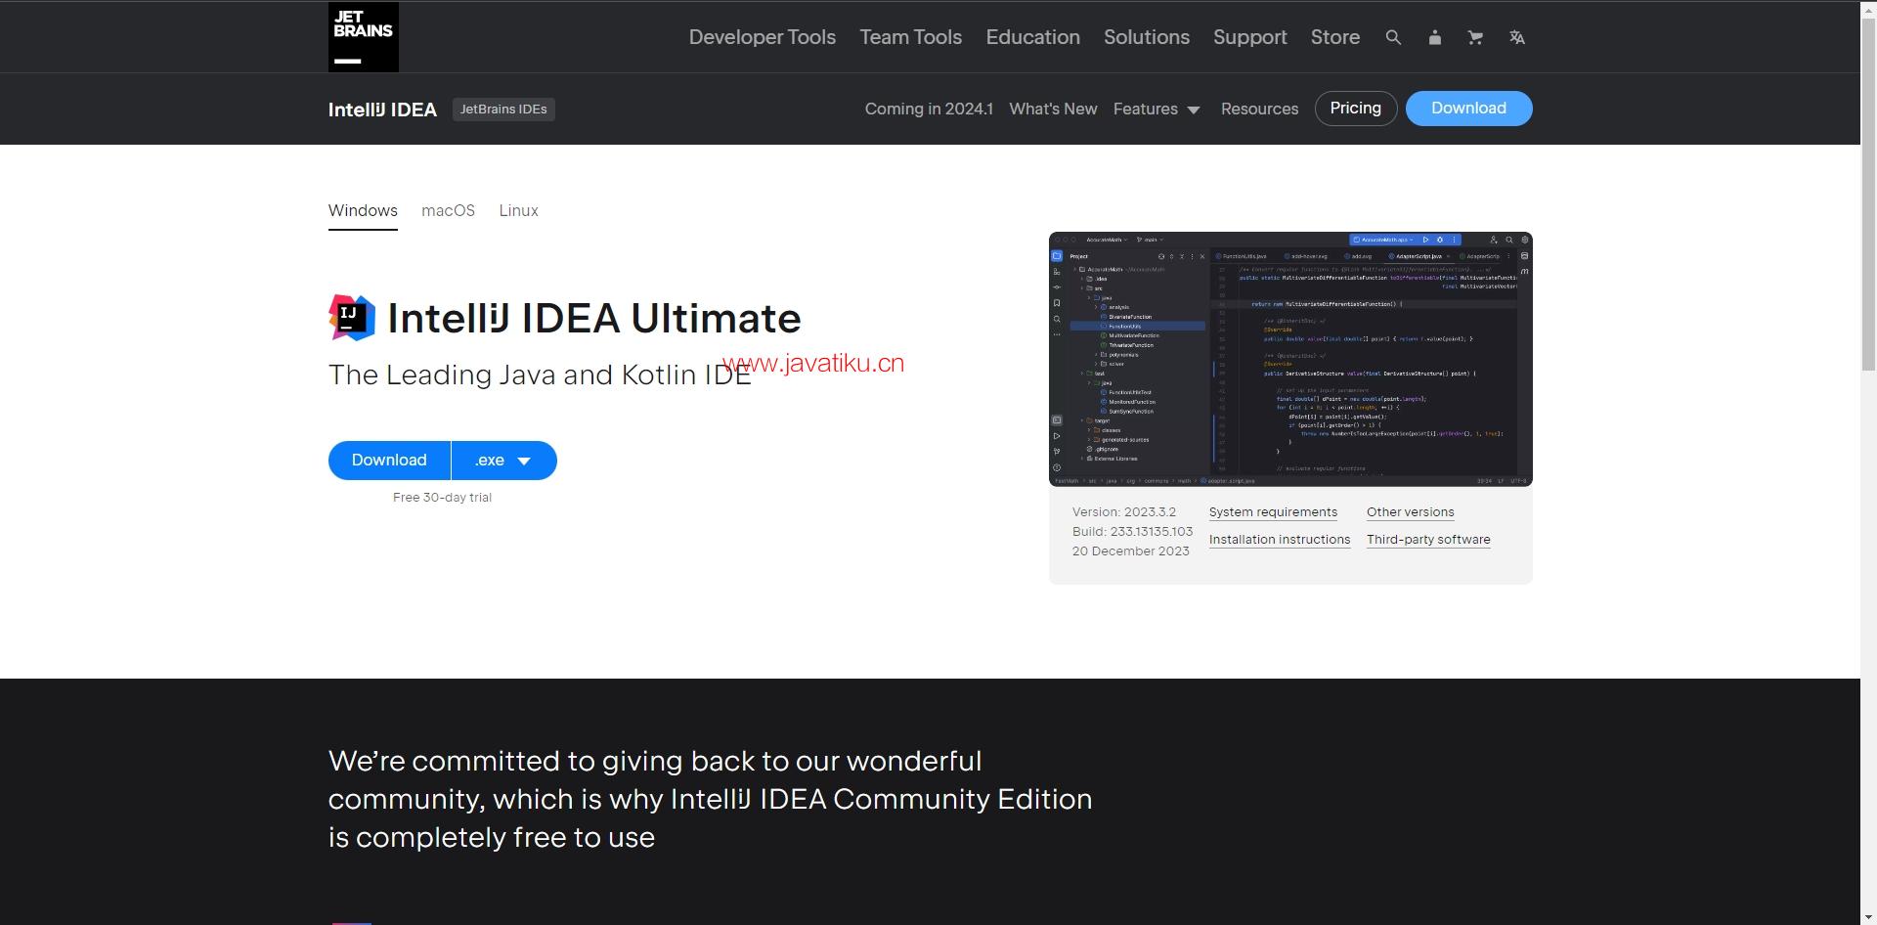
Task: Open the language selector icon
Action: [x=1516, y=37]
